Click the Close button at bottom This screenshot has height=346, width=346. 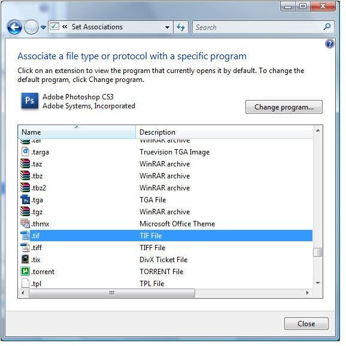tap(306, 323)
